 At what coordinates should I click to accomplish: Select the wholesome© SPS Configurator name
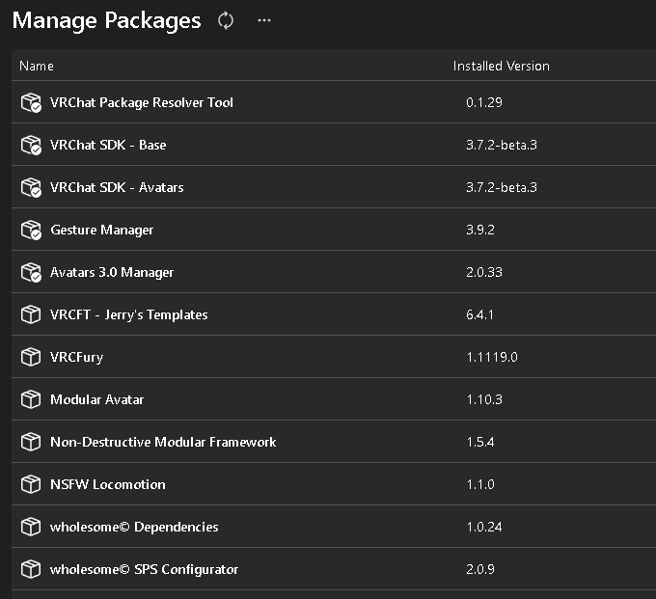144,569
